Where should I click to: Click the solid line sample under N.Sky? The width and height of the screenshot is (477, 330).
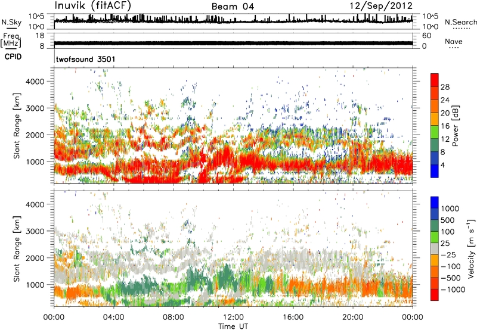[11, 28]
